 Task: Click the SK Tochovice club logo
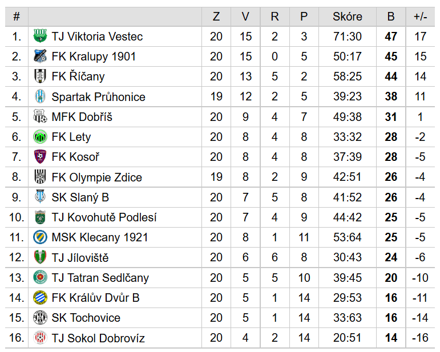[40, 318]
